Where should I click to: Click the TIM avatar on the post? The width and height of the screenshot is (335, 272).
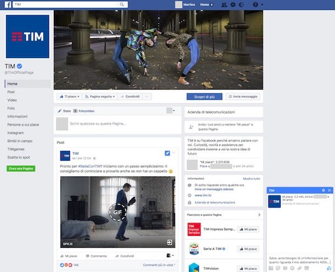tap(65, 156)
